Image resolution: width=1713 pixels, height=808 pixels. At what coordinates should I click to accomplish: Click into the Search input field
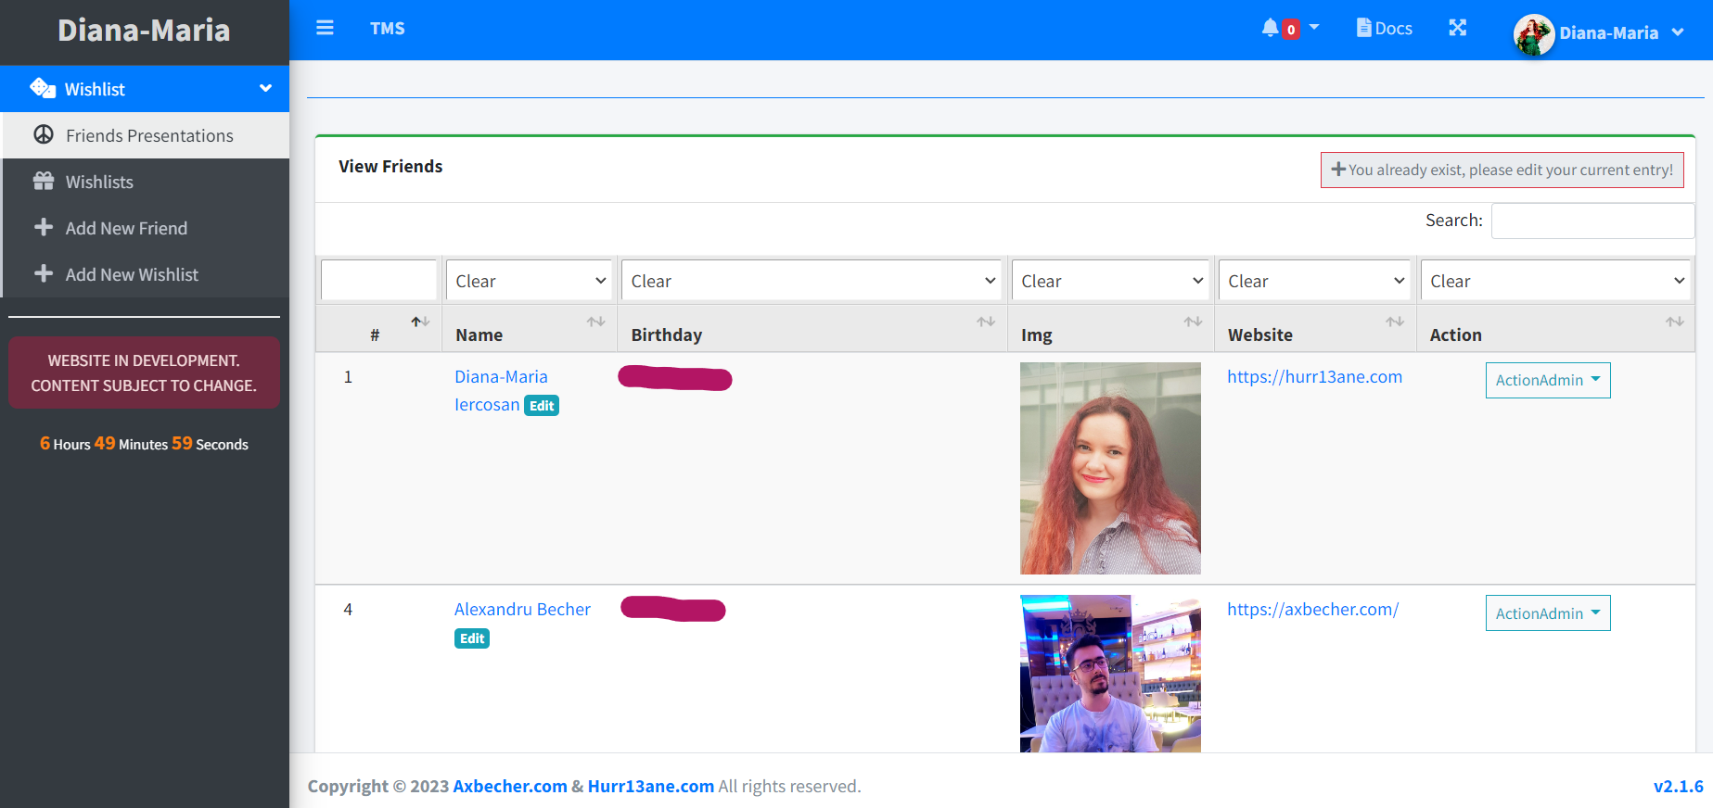(x=1592, y=221)
